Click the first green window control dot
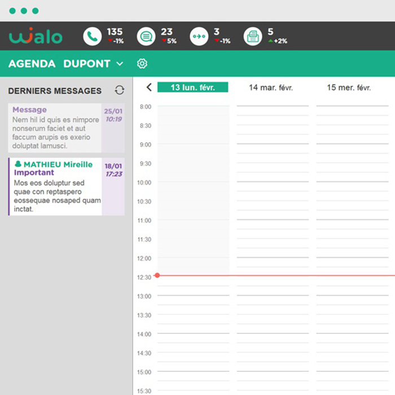Screen dimensions: 395x395 tap(12, 11)
